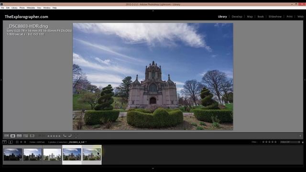Filter by five stars in filmstrip filter
Viewport: 306px width, 172px height.
(x=275, y=142)
